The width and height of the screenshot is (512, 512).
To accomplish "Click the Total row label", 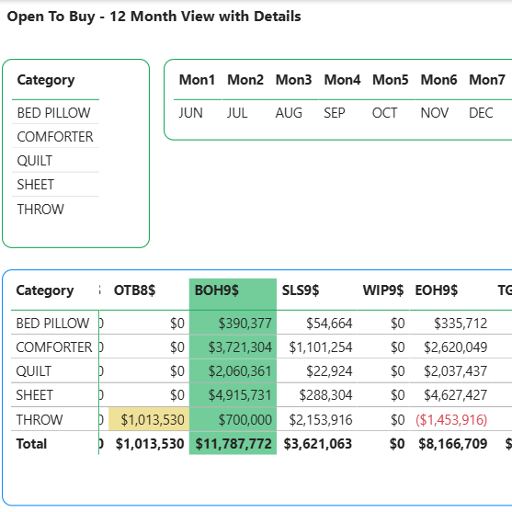I will click(31, 444).
